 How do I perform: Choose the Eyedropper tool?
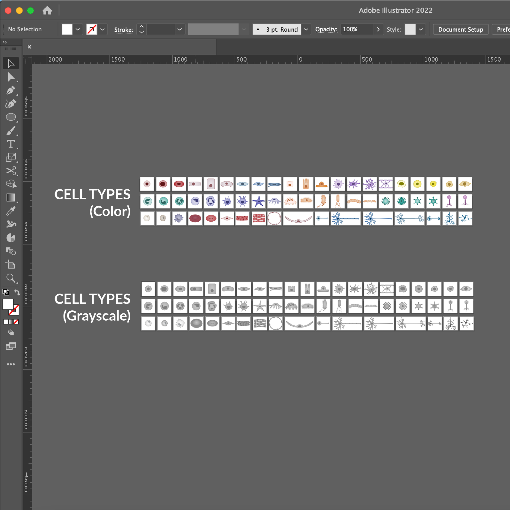(x=11, y=211)
